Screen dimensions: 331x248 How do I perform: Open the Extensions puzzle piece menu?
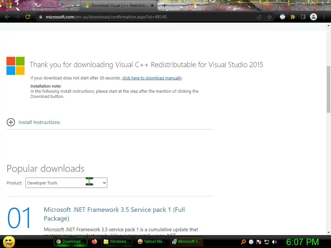click(x=293, y=17)
